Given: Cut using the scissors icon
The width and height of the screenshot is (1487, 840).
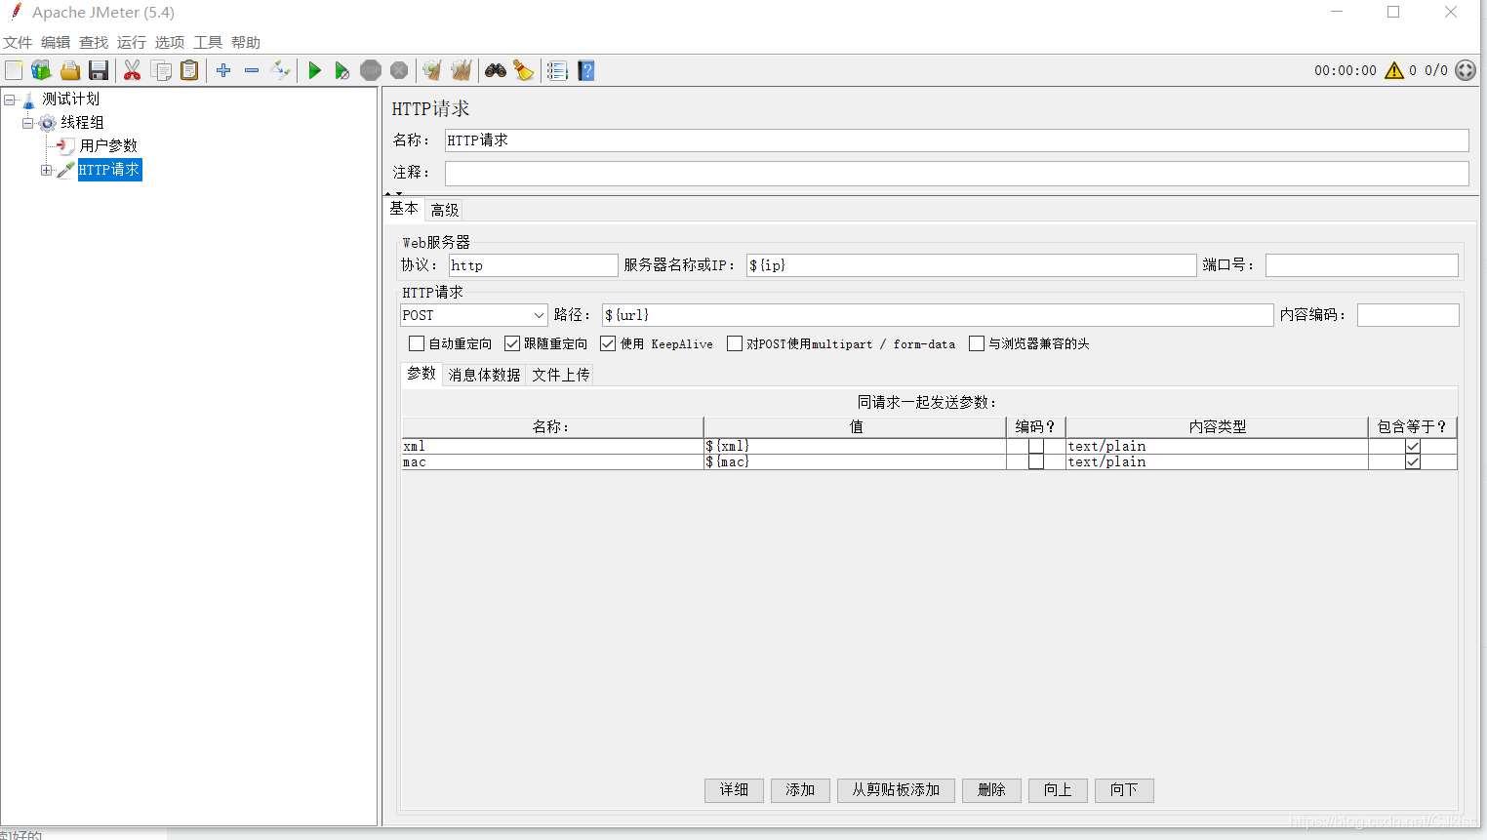Looking at the screenshot, I should coord(133,70).
